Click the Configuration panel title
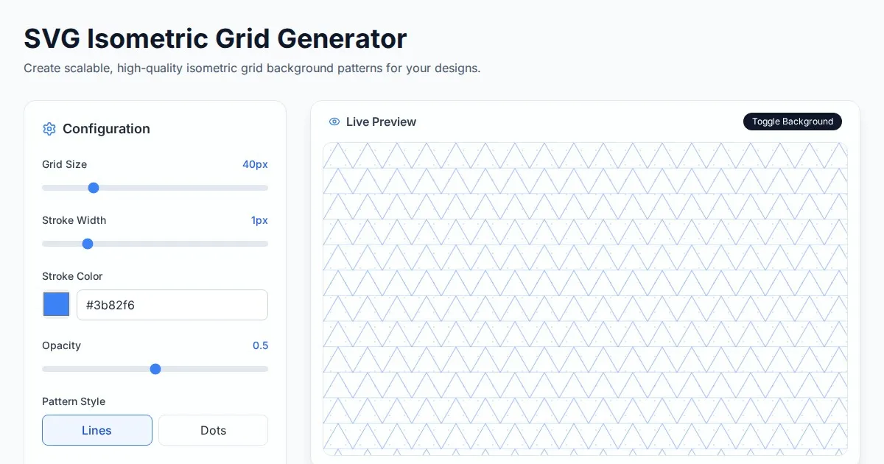 [106, 129]
